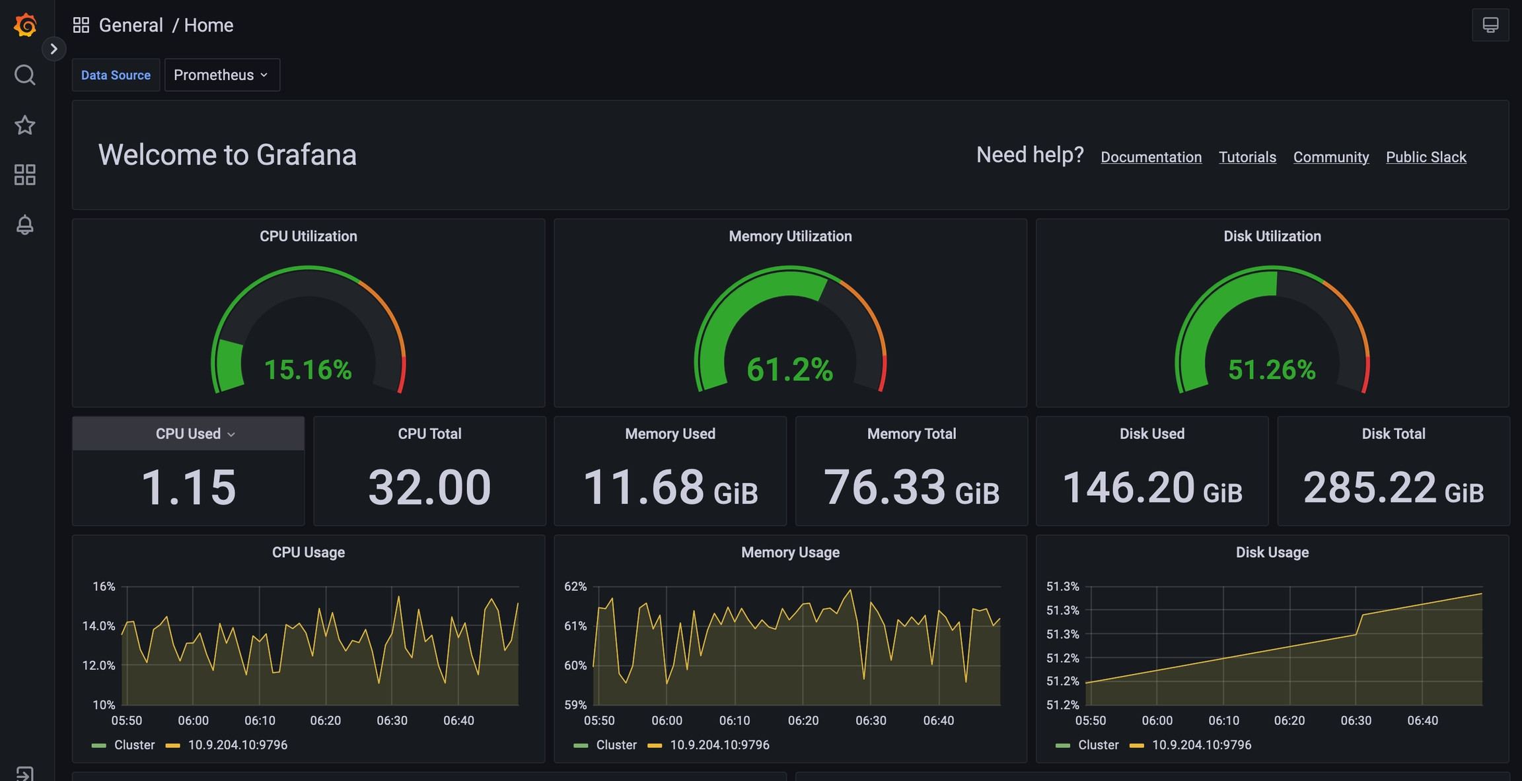The height and width of the screenshot is (781, 1522).
Task: Click the General breadcrumb folder
Action: coord(131,26)
